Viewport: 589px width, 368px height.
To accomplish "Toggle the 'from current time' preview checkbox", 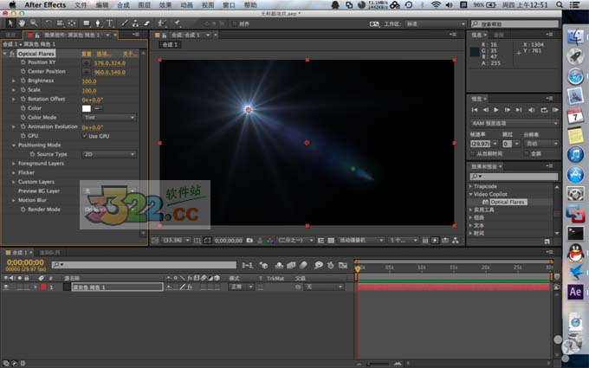I will pos(473,153).
